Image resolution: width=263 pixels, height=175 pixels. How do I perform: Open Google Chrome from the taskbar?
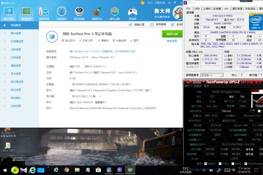pyautogui.click(x=66, y=170)
